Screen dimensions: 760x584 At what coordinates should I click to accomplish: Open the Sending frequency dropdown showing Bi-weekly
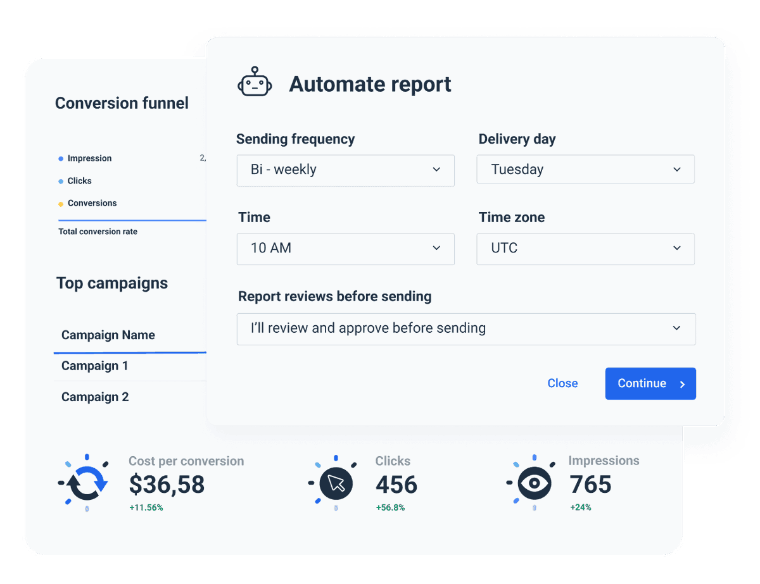click(x=345, y=170)
